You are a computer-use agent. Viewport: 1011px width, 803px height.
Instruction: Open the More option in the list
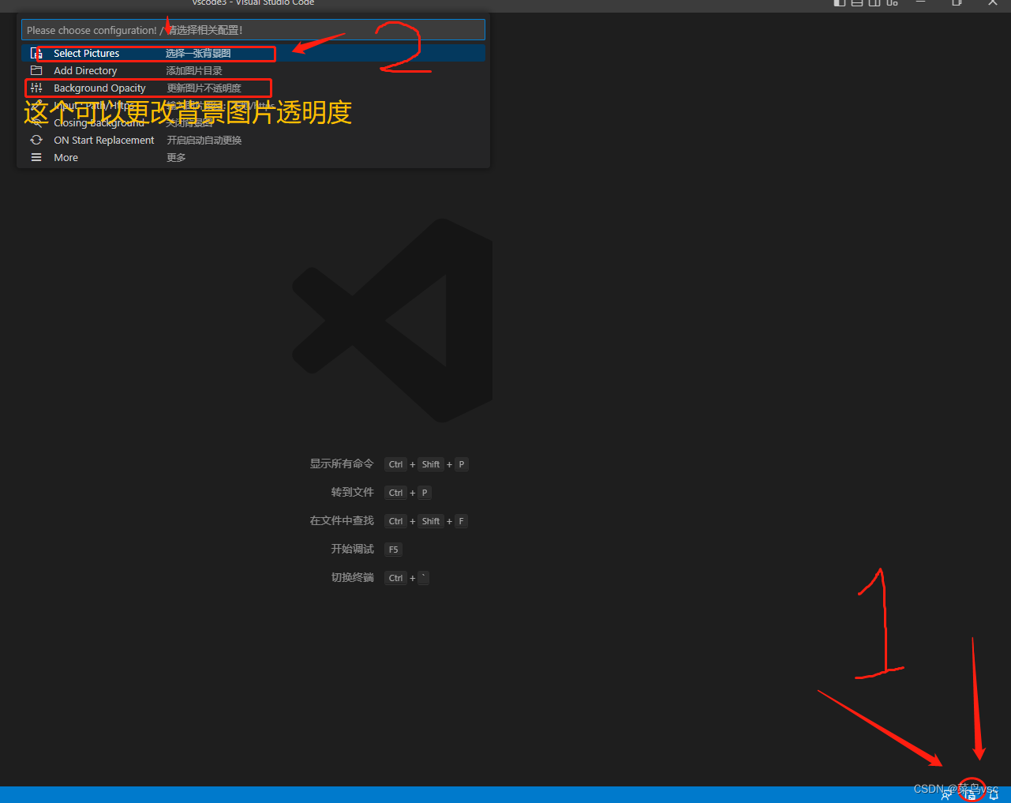click(x=253, y=157)
